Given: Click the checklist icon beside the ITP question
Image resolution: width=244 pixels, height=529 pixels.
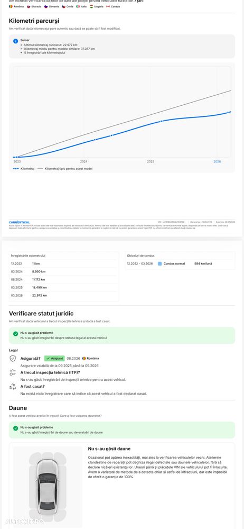Looking at the screenshot, I should pos(13,373).
